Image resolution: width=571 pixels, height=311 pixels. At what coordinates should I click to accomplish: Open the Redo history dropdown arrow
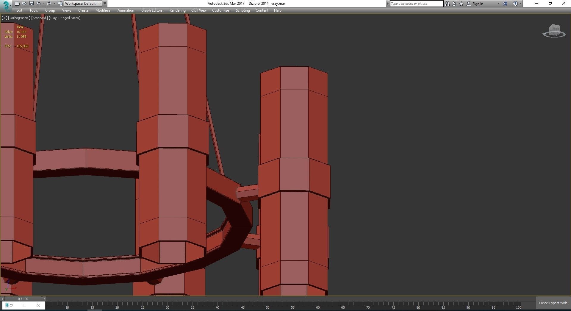coord(54,4)
